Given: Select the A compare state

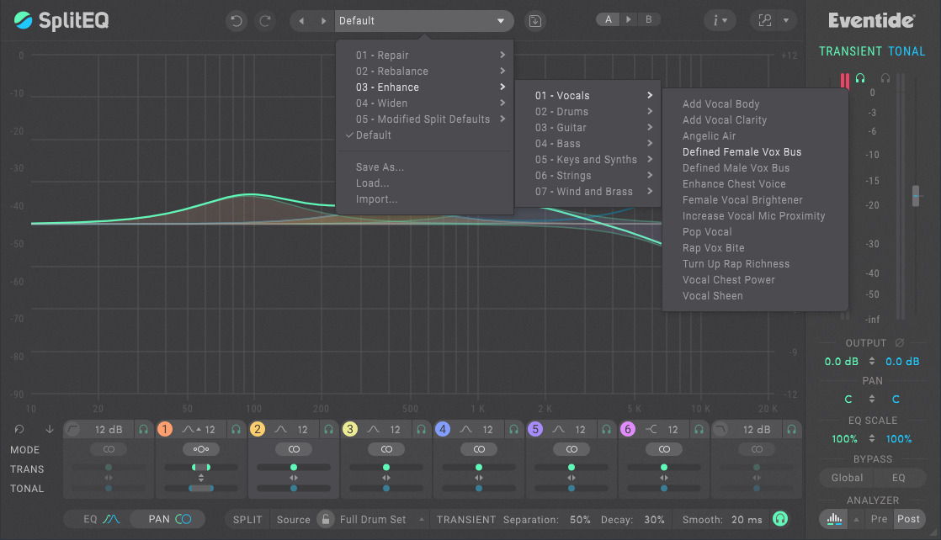Looking at the screenshot, I should click(x=608, y=20).
